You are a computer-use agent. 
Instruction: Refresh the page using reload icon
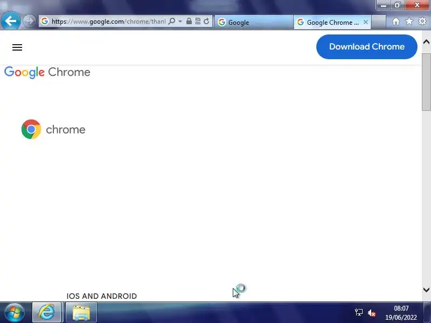[206, 21]
